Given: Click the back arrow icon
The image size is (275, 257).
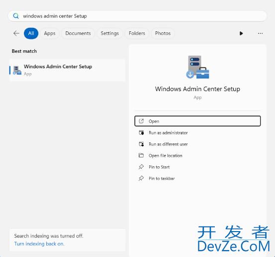Looking at the screenshot, I should tap(16, 33).
